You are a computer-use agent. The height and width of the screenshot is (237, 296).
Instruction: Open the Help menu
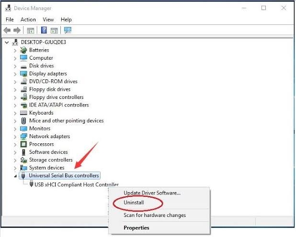66,20
